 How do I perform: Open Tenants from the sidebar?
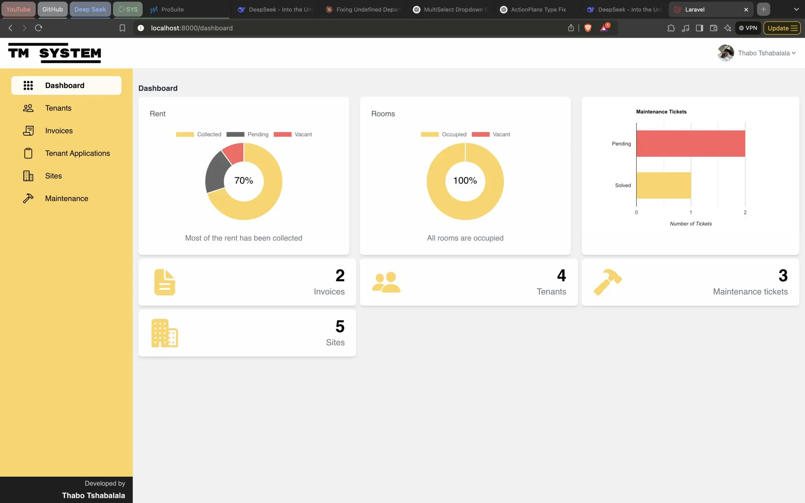[x=58, y=108]
